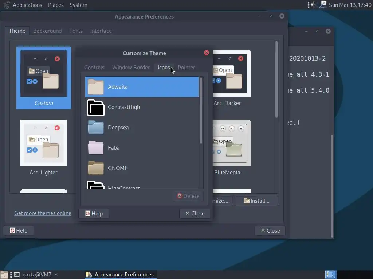Screen dimensions: 373x279
Task: Click Help in the Appearance Preferences window
Action: [x=19, y=231]
